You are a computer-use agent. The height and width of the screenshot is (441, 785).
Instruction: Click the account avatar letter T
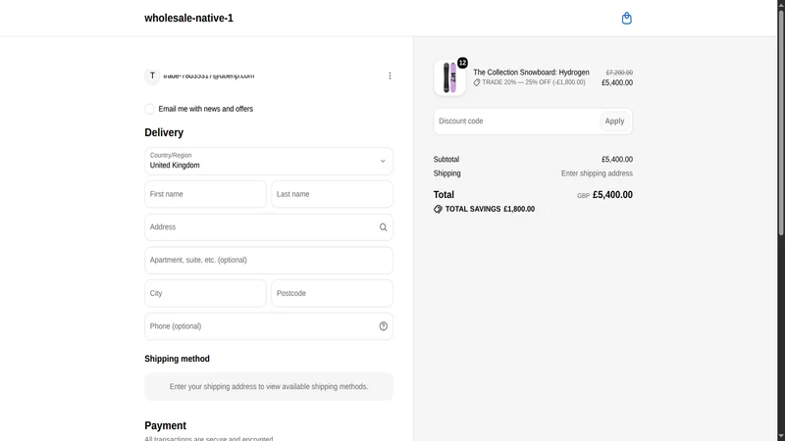pos(152,75)
